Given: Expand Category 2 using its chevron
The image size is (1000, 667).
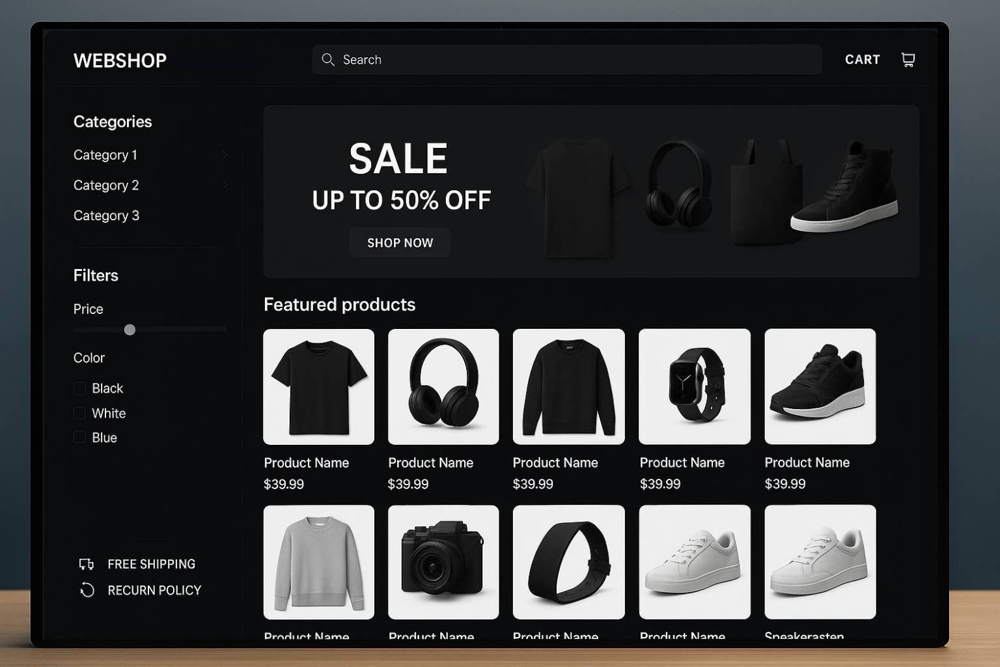Looking at the screenshot, I should (x=224, y=185).
